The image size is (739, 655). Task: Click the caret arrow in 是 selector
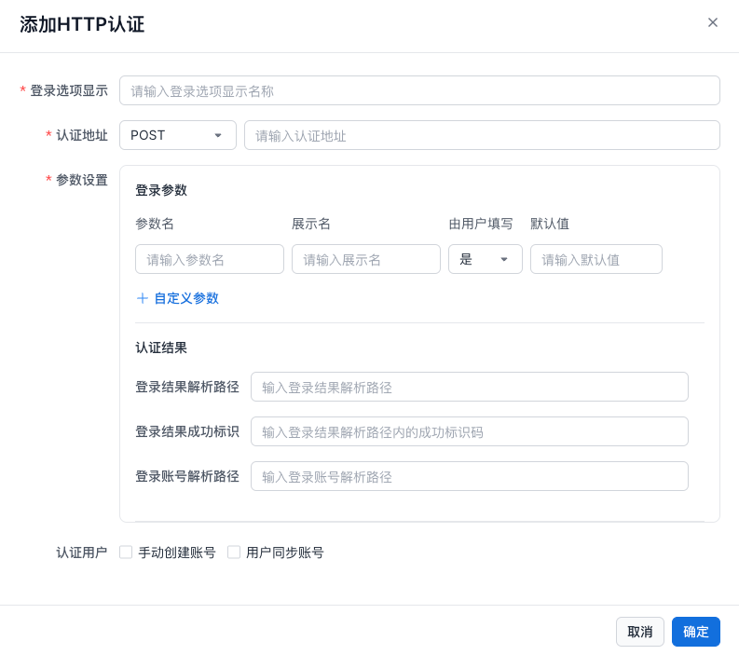[504, 259]
